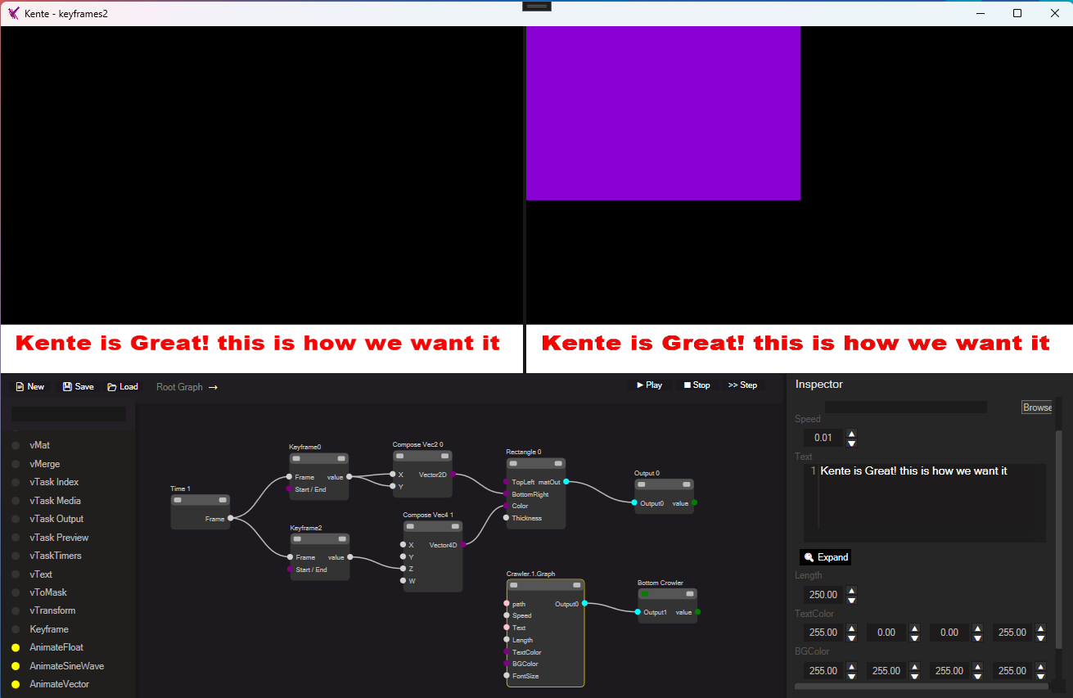The width and height of the screenshot is (1073, 698).
Task: Click the first TextColor value field showing 255.00
Action: click(823, 633)
